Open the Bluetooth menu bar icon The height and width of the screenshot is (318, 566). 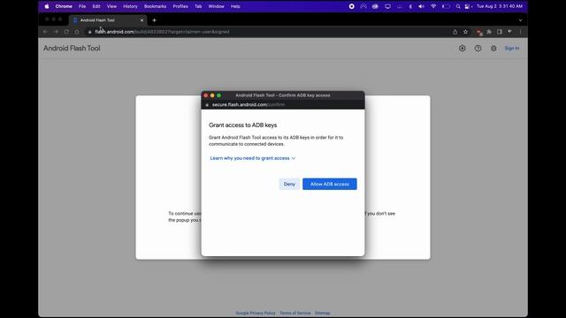[x=410, y=6]
